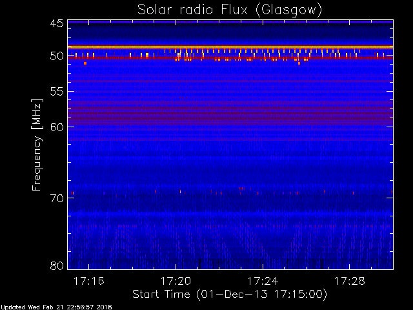
Task: Click the 'Updated Wed Feb 21 22:56:57 2018' text
Action: pyautogui.click(x=56, y=307)
